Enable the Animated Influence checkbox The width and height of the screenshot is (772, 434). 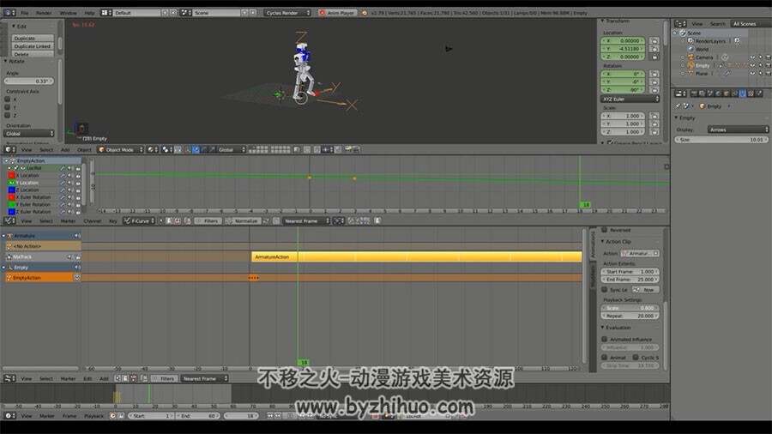coord(605,339)
